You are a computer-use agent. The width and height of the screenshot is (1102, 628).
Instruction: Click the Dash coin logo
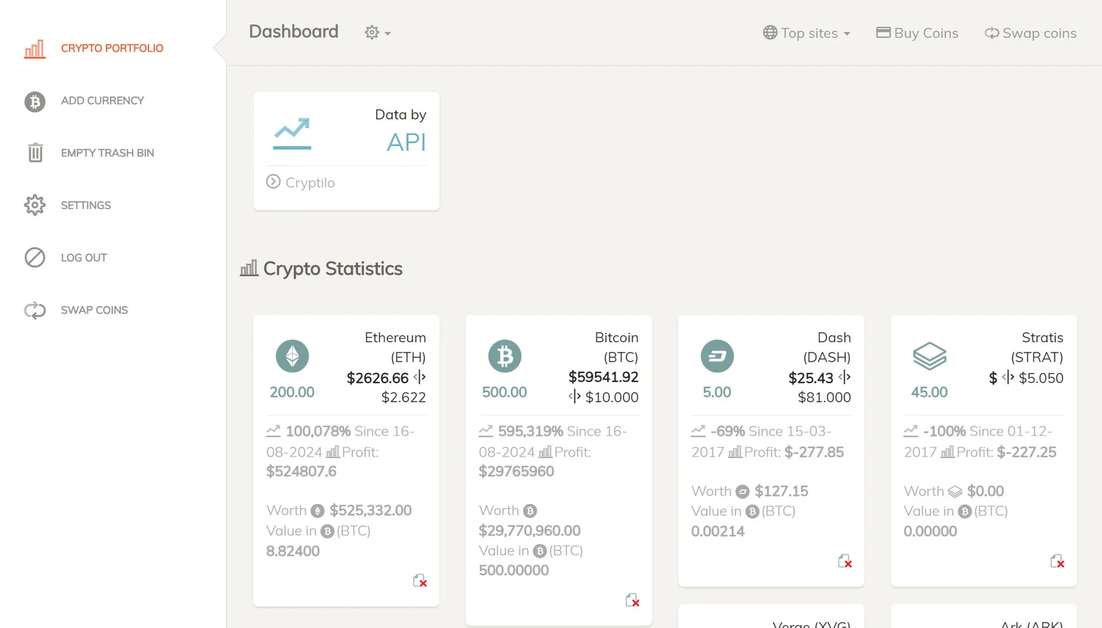click(x=717, y=357)
